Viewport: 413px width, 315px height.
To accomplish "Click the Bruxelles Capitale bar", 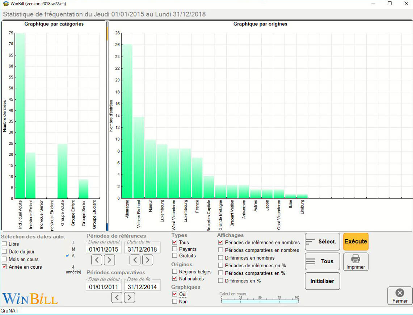I will pyautogui.click(x=208, y=187).
